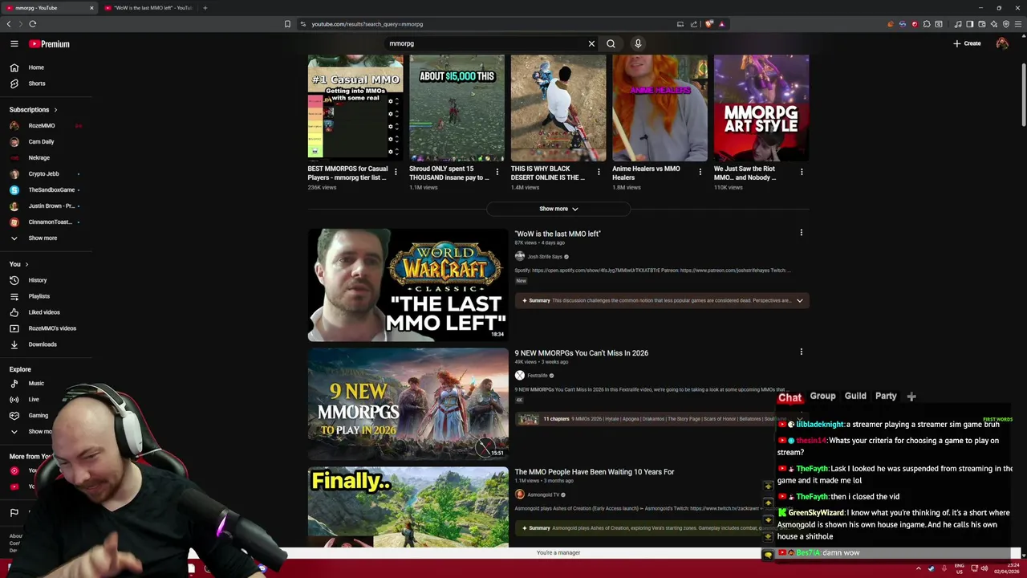The image size is (1027, 578).
Task: Show hidden system tray icons arrow
Action: pyautogui.click(x=919, y=568)
